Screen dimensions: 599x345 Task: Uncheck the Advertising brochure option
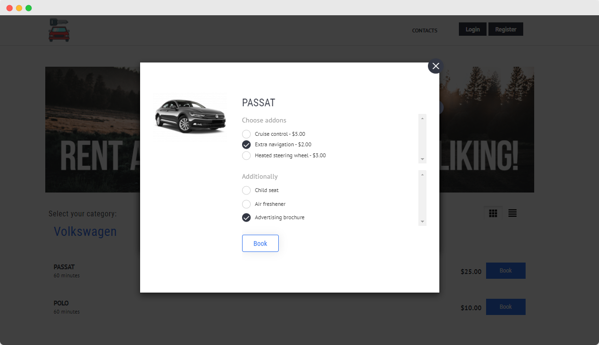[x=246, y=217]
